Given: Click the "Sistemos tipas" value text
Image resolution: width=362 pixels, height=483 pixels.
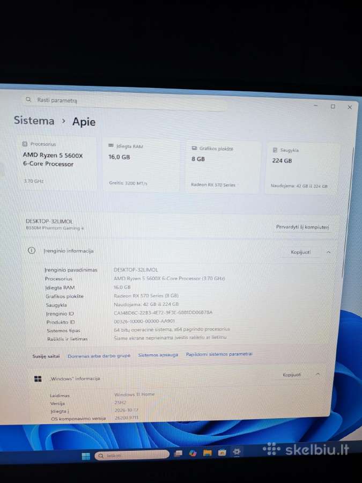Looking at the screenshot, I should pyautogui.click(x=172, y=330).
